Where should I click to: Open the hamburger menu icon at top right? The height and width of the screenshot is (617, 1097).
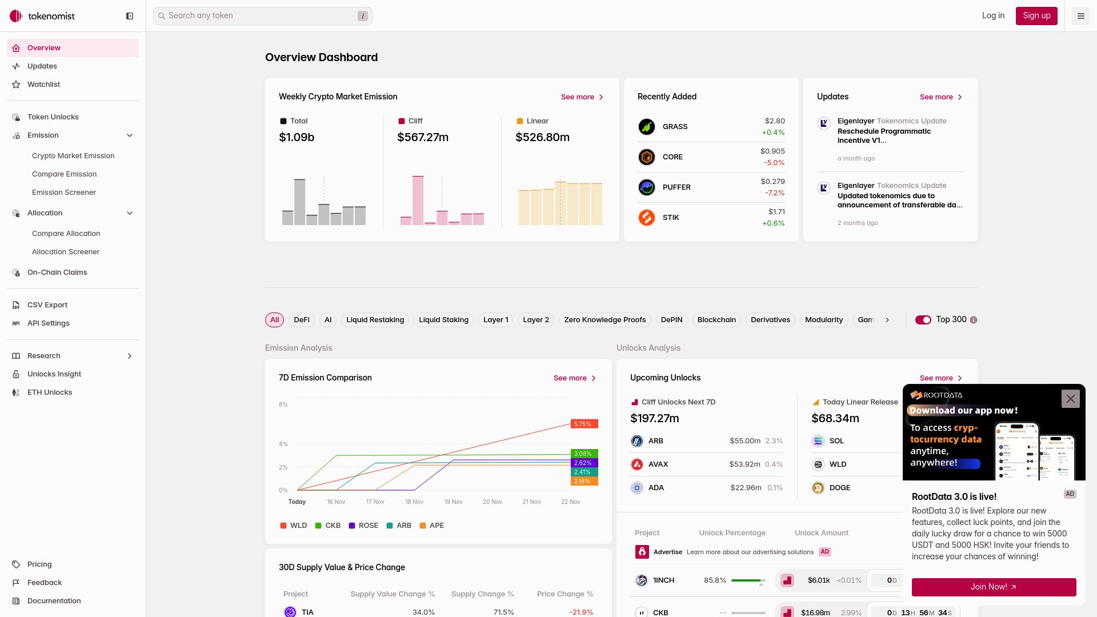pyautogui.click(x=1081, y=16)
